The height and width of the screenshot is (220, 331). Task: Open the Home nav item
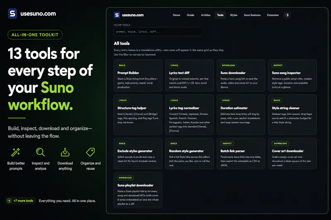tap(177, 15)
